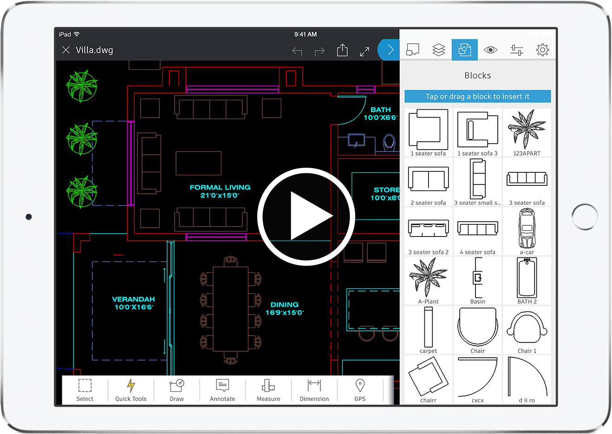Screen dimensions: 612x434
Task: Insert the a-car block
Action: tap(527, 231)
